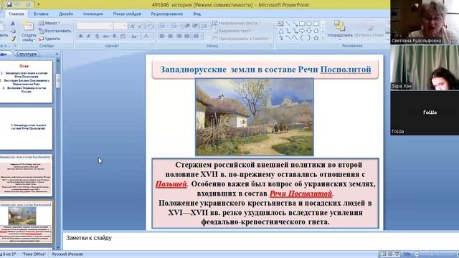Toggle align text left
The image size is (459, 258).
(x=162, y=36)
